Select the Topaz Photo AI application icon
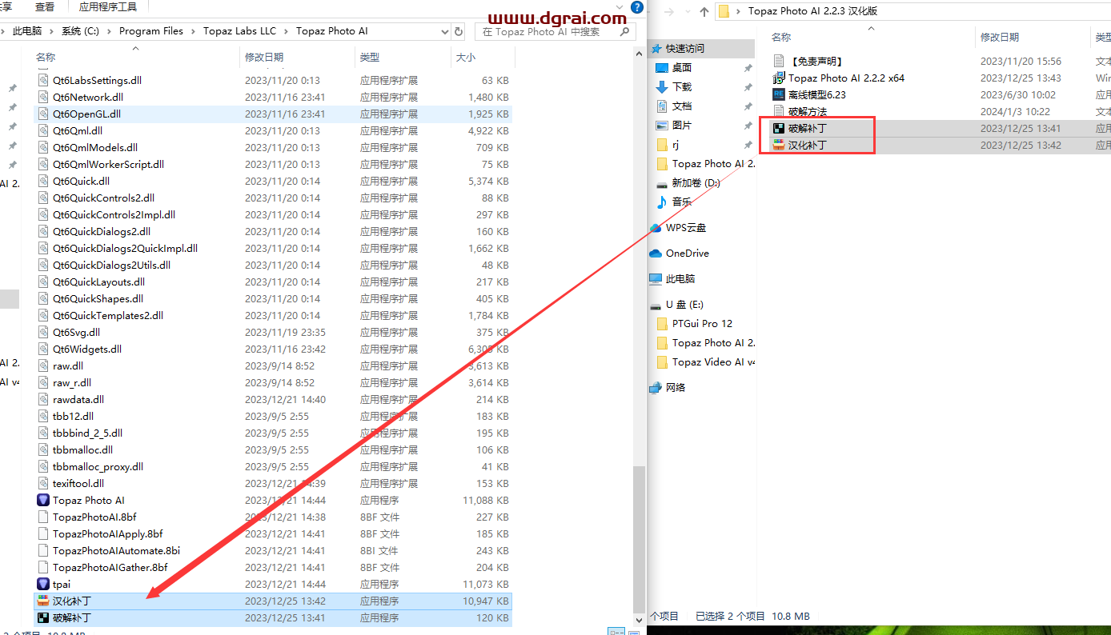 [x=43, y=500]
